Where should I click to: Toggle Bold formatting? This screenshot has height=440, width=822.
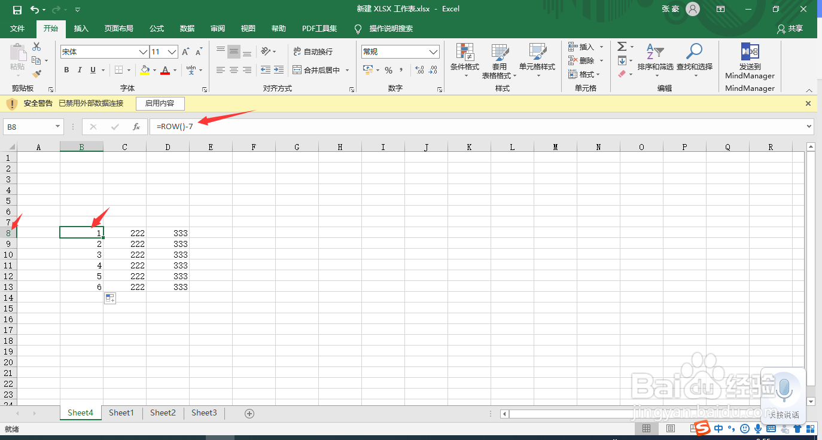click(x=66, y=70)
